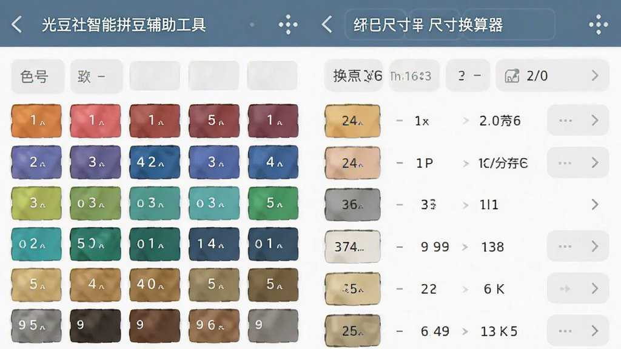Image resolution: width=621 pixels, height=349 pixels.
Task: Select the 色号 tab
Action: pos(38,76)
